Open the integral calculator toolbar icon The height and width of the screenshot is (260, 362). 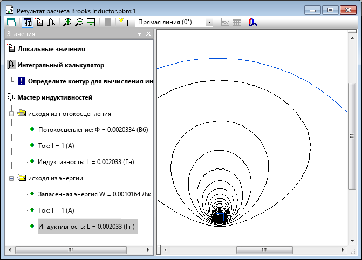click(x=51, y=22)
